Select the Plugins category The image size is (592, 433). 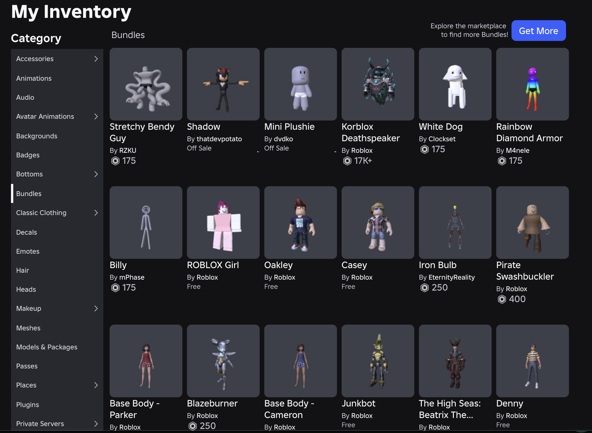point(57,405)
